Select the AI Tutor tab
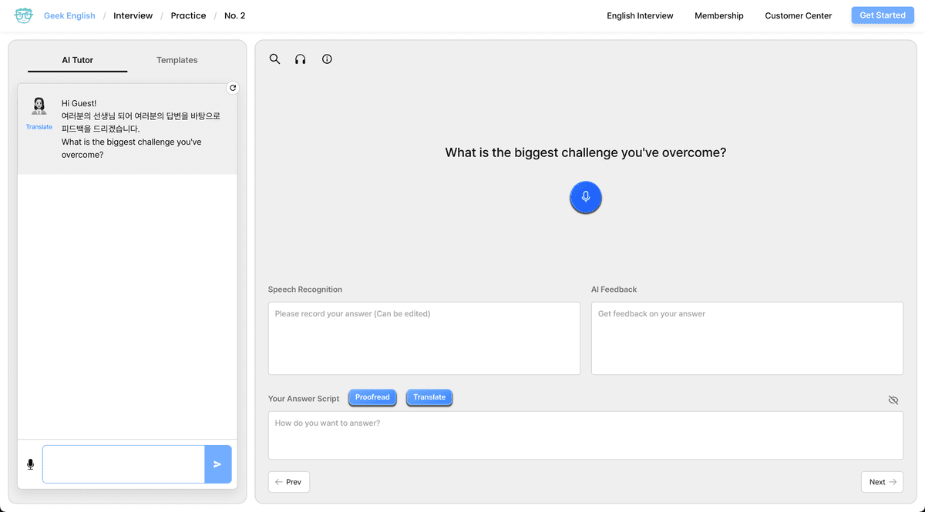925x512 pixels. tap(78, 60)
